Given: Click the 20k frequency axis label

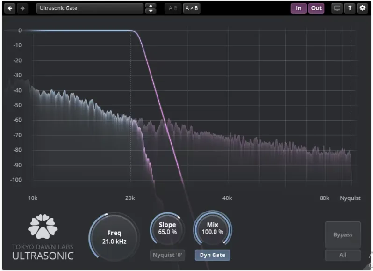Looking at the screenshot, I should pyautogui.click(x=130, y=198).
